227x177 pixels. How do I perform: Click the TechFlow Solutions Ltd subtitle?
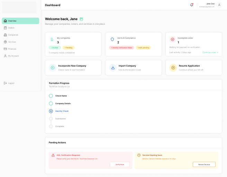[x=59, y=86]
